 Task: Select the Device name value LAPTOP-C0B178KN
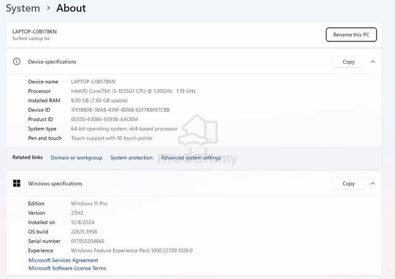(x=93, y=81)
